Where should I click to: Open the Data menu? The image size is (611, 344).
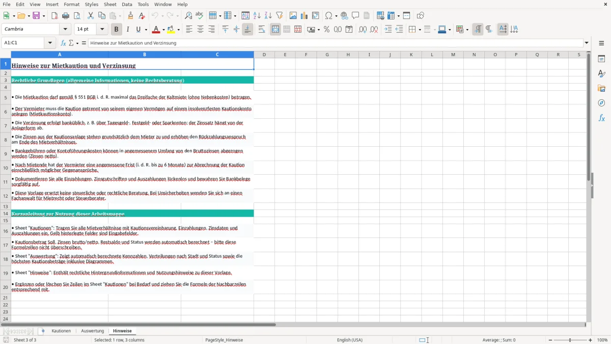[127, 4]
